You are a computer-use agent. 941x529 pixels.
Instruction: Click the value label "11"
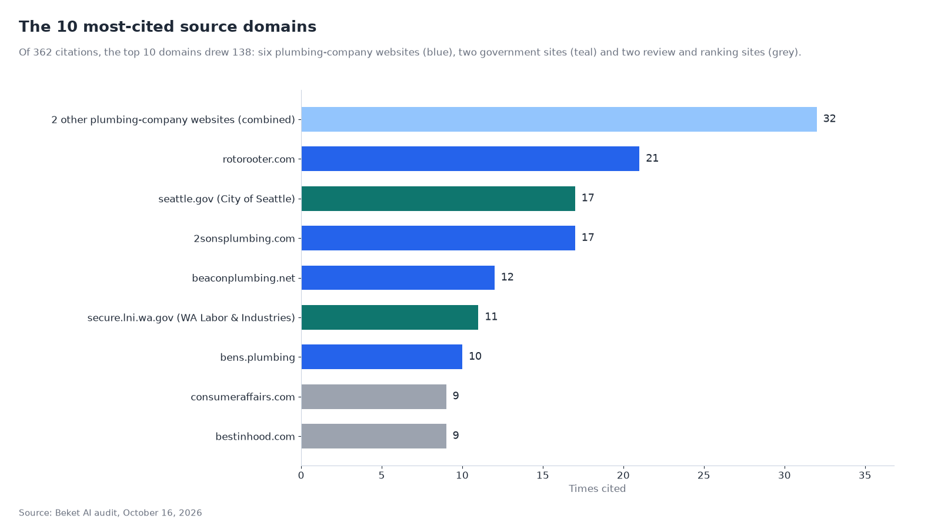click(491, 317)
